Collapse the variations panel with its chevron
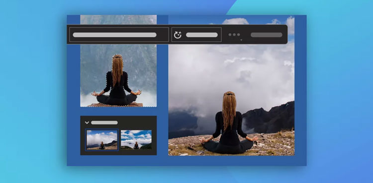 pos(87,122)
